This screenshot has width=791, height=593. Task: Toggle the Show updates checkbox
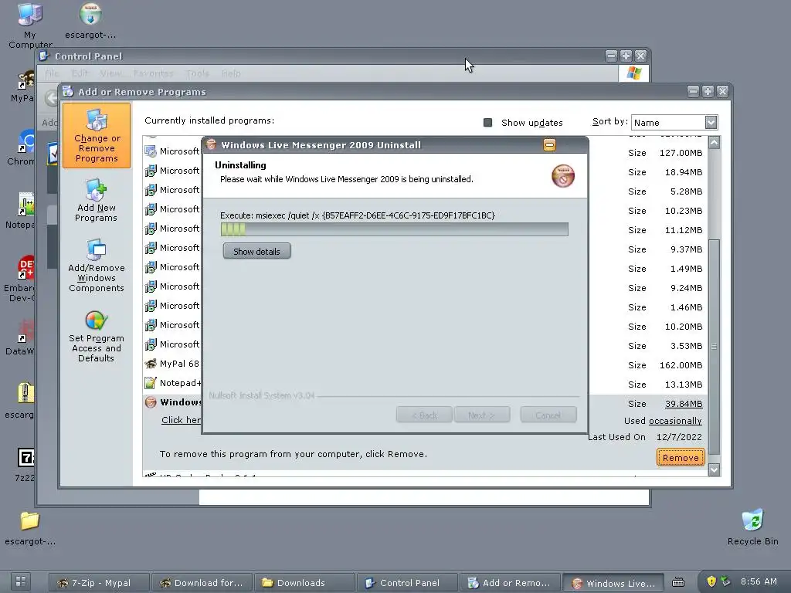(x=487, y=123)
